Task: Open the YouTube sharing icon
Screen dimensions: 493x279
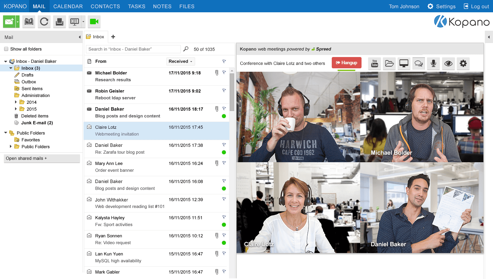Action: tap(375, 64)
